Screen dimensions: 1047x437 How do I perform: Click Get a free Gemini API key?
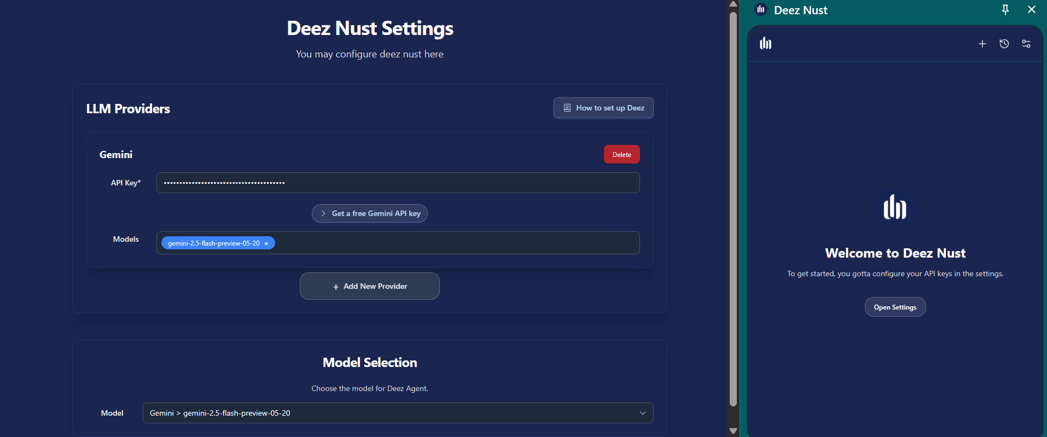point(370,213)
